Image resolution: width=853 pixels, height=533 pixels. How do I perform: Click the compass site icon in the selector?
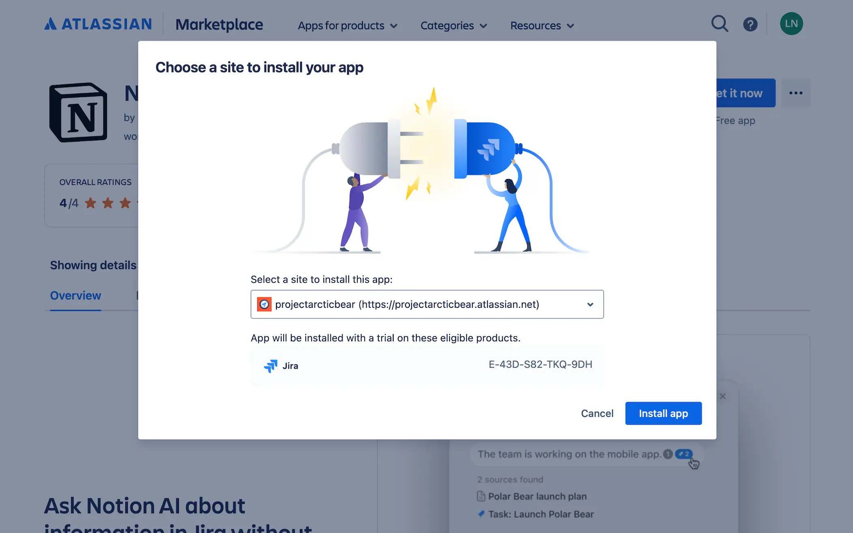tap(265, 304)
